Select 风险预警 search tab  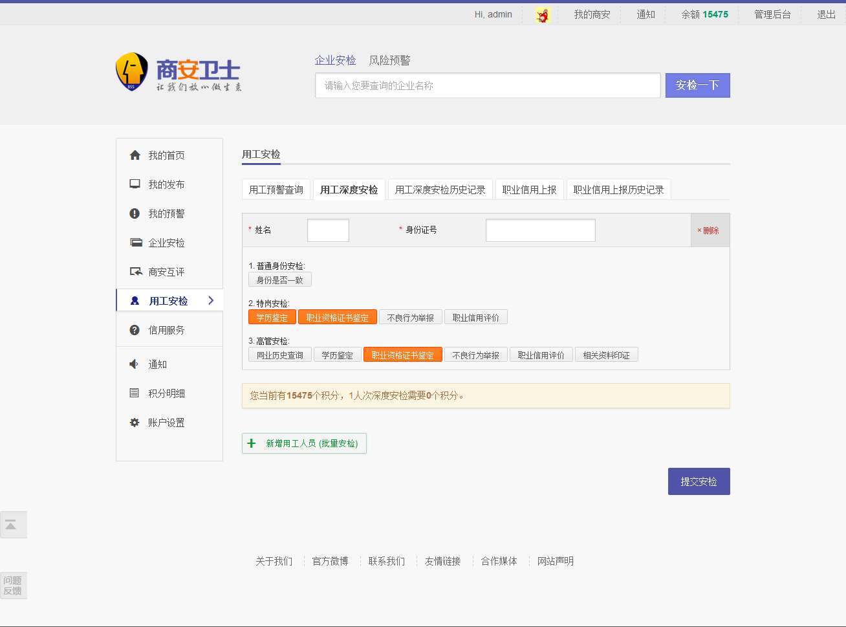click(389, 60)
